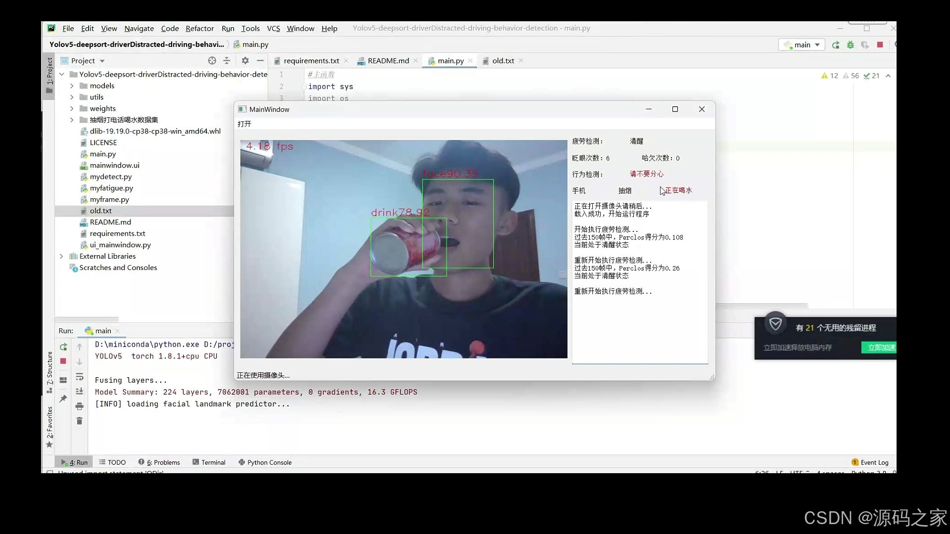Run with Coverage using the shield icon
Image resolution: width=950 pixels, height=534 pixels.
point(865,44)
